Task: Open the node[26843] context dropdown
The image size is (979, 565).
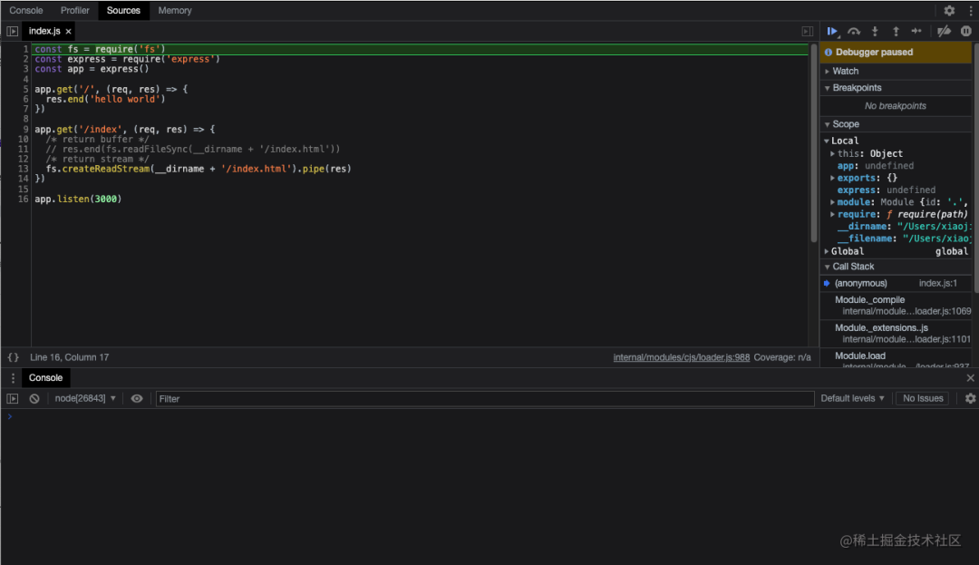Action: [x=85, y=398]
